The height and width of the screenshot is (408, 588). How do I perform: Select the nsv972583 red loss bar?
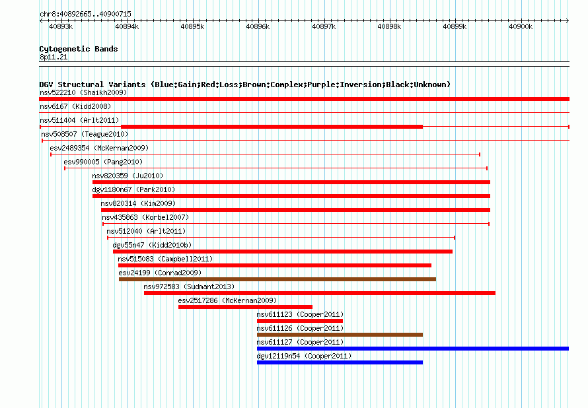320,293
